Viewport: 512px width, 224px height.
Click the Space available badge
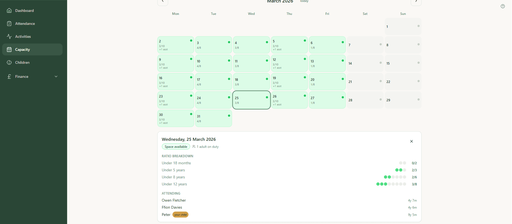176,146
